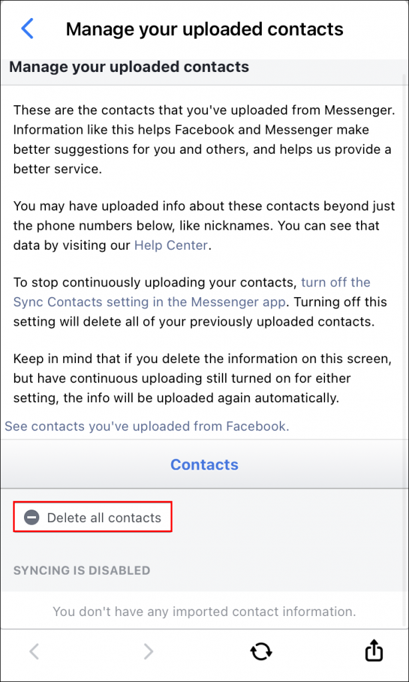The width and height of the screenshot is (409, 682).
Task: Tap the message saying no imported contact information
Action: [x=204, y=611]
